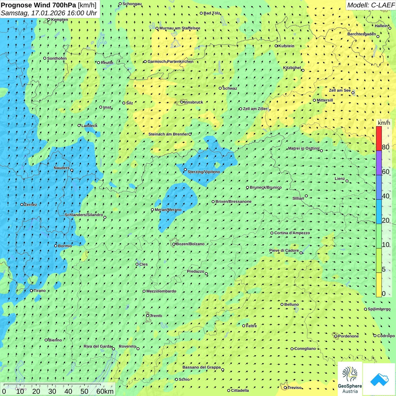Click the 'km/h' legend unit label

[x=384, y=123]
